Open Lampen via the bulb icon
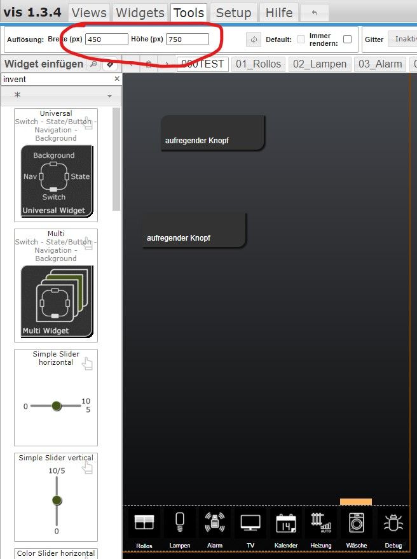This screenshot has height=559, width=417. coord(180,523)
